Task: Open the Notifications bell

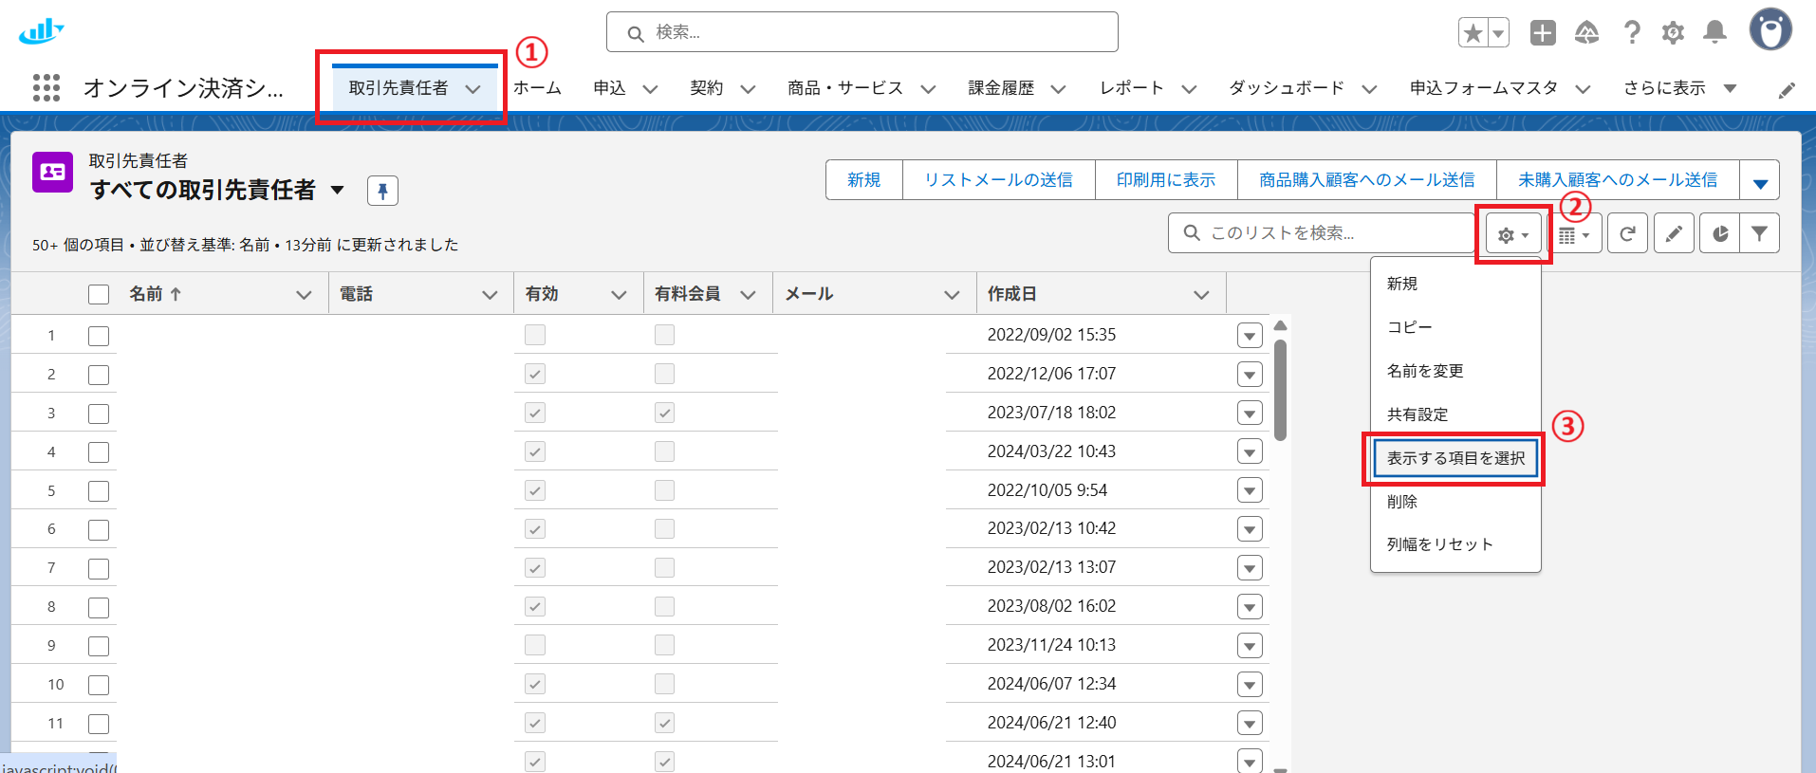Action: tap(1714, 33)
